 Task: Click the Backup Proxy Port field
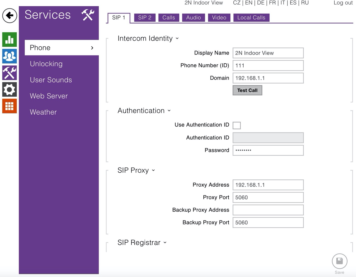coord(268,223)
